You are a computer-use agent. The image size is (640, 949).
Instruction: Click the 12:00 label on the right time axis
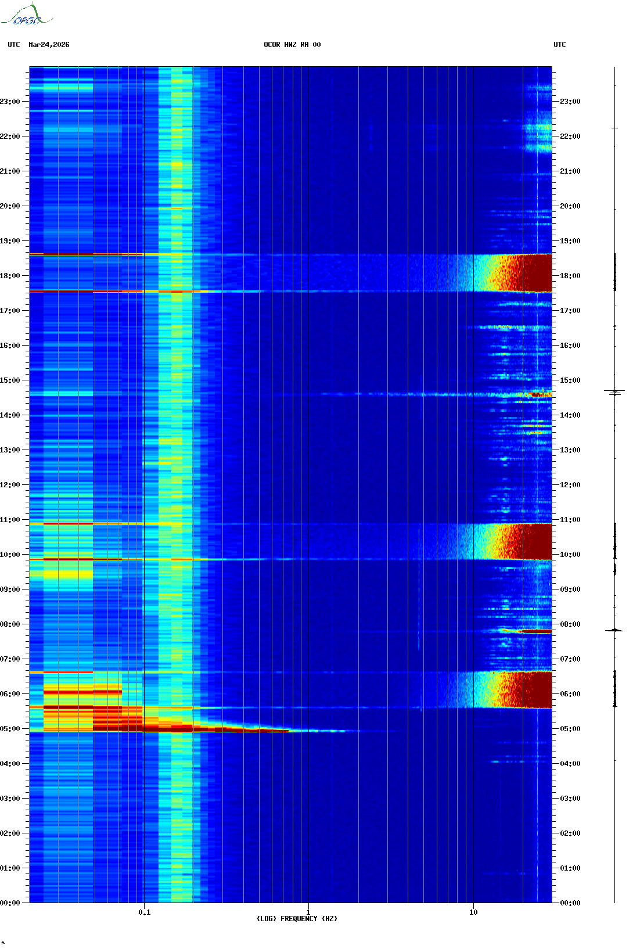tap(570, 485)
